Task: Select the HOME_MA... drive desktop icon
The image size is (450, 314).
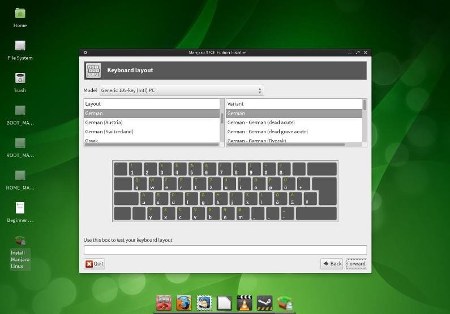Action: coord(20,176)
